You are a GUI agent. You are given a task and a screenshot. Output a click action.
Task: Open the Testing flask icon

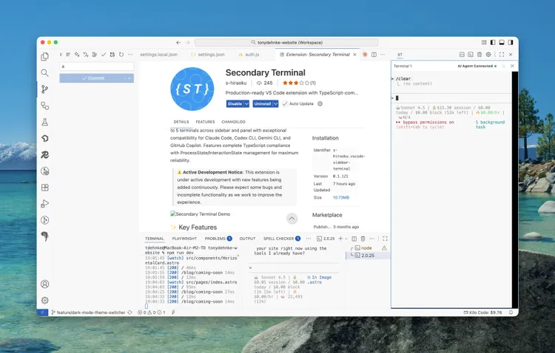coord(45,122)
